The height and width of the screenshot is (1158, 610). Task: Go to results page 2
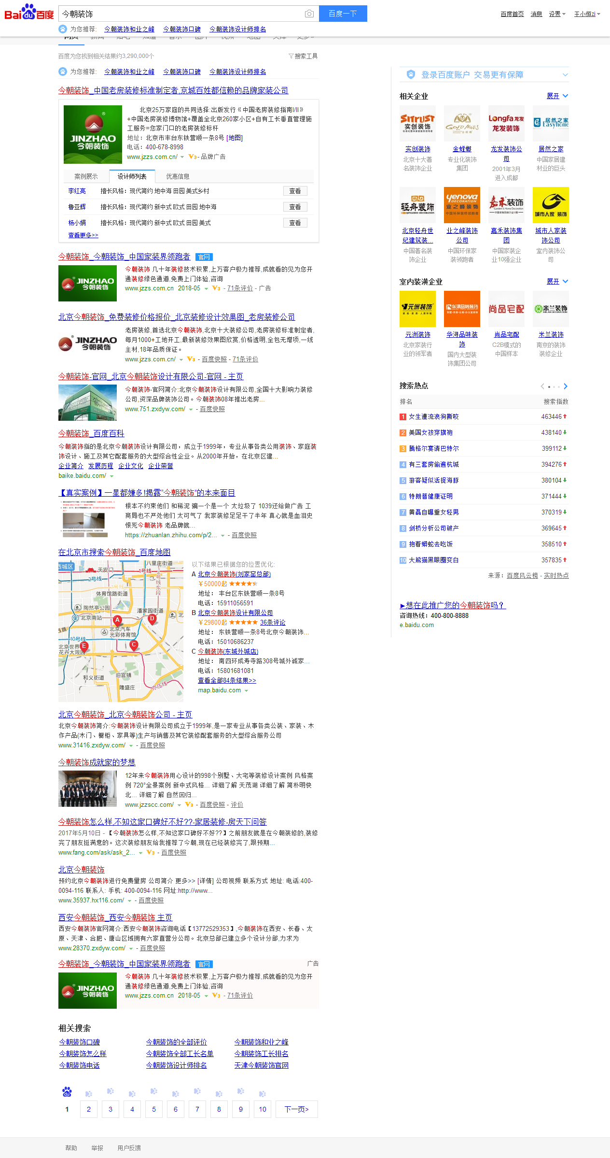pyautogui.click(x=89, y=1109)
